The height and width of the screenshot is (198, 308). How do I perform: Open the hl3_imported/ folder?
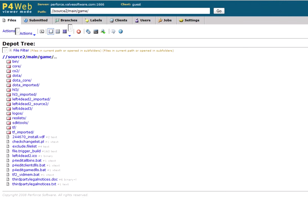[x=25, y=94]
